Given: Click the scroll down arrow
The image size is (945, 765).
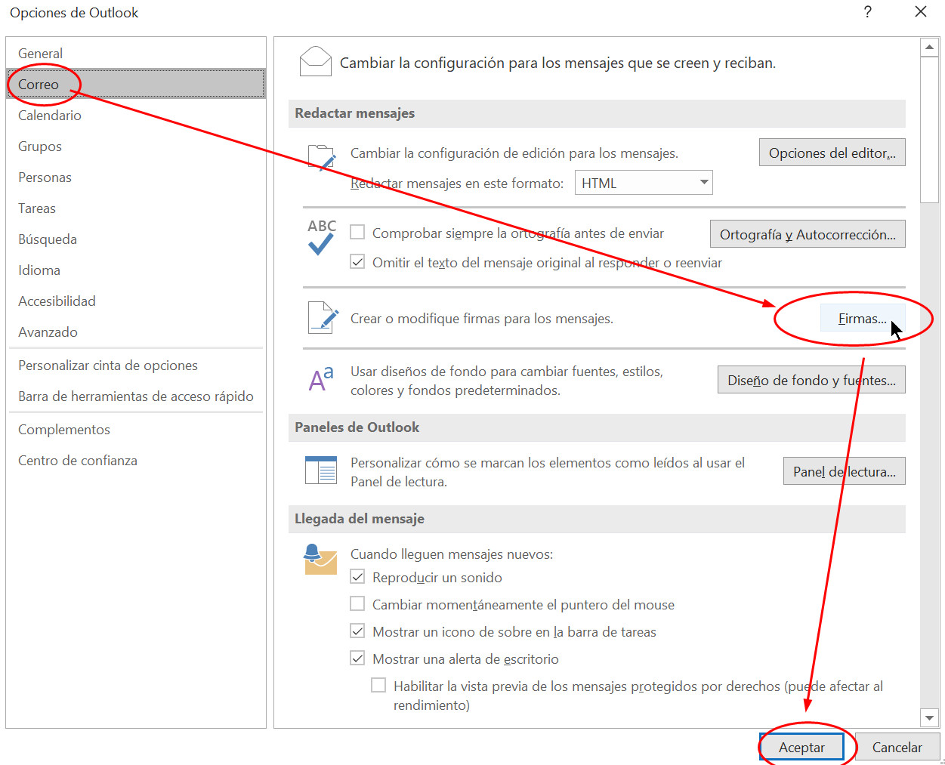Looking at the screenshot, I should 929,717.
